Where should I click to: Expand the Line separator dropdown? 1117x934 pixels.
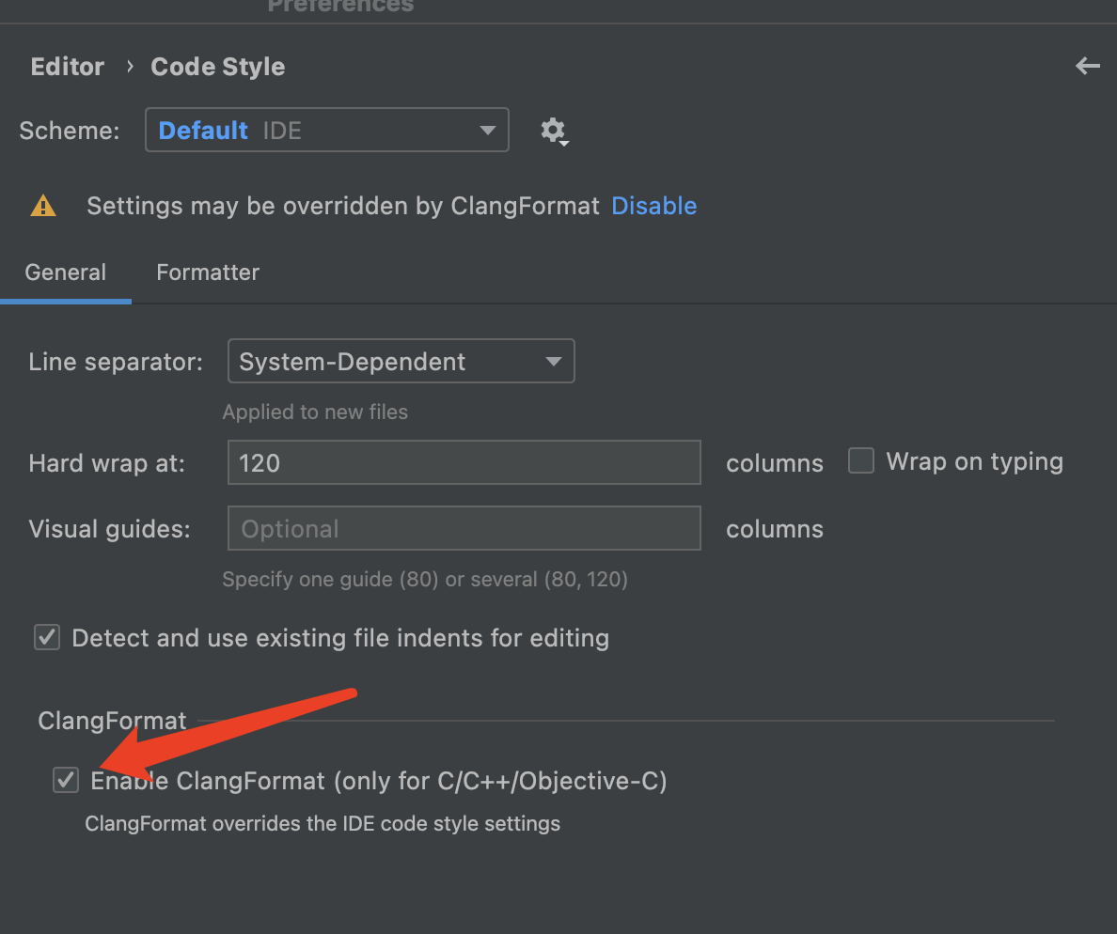pyautogui.click(x=401, y=362)
